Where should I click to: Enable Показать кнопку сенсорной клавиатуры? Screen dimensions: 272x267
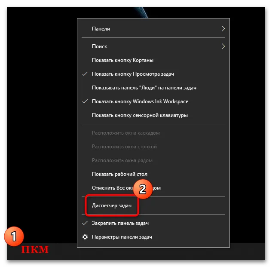click(x=140, y=115)
